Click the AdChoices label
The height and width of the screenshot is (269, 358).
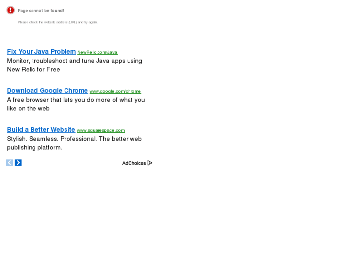point(134,163)
